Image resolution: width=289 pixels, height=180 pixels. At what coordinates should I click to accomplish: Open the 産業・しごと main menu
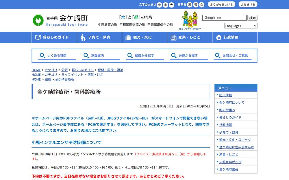tap(190, 37)
